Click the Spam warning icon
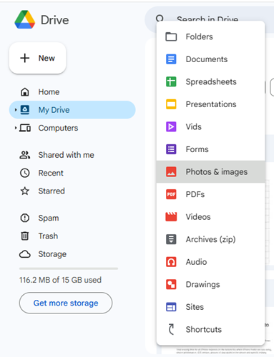The height and width of the screenshot is (357, 274). tap(25, 218)
